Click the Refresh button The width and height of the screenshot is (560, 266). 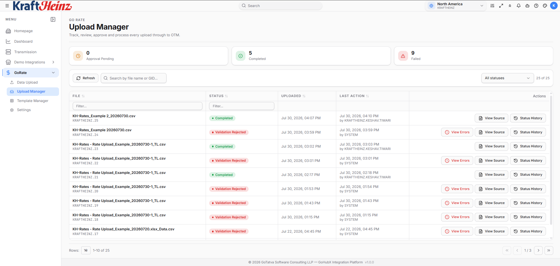click(x=86, y=78)
